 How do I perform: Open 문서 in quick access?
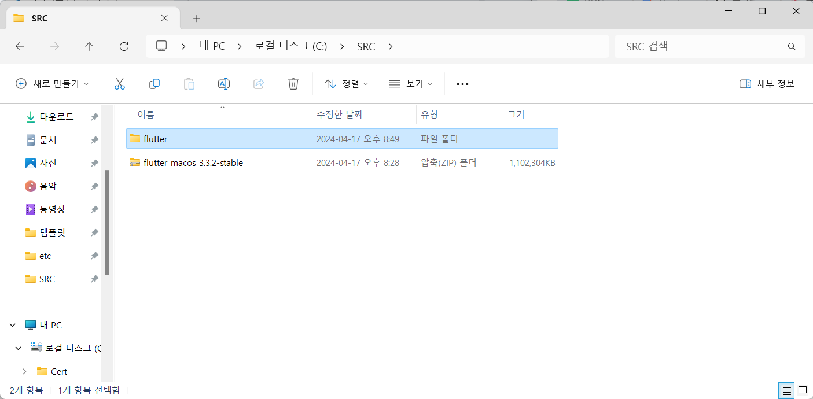pos(48,140)
